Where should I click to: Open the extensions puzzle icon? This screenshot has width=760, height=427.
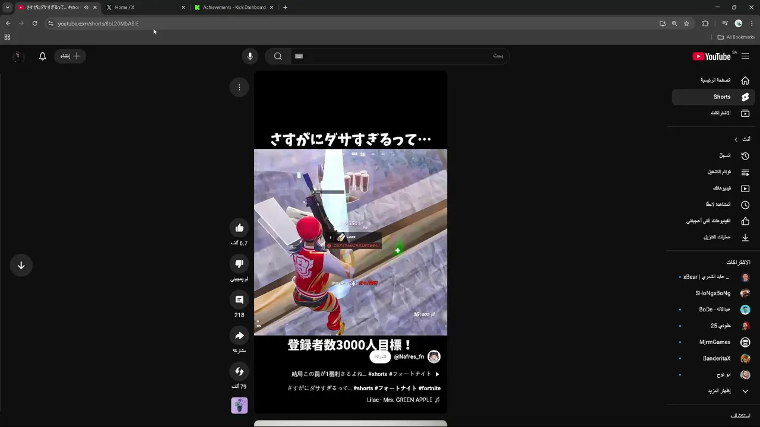click(705, 24)
